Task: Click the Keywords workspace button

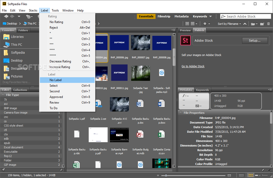Action: [200, 16]
